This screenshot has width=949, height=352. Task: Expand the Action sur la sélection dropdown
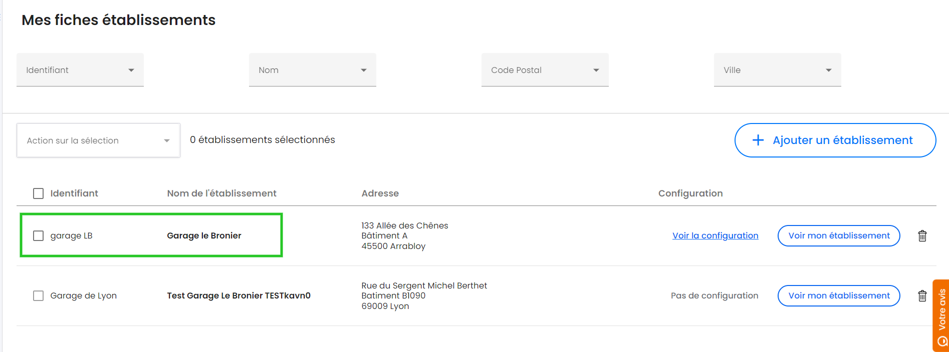(98, 140)
